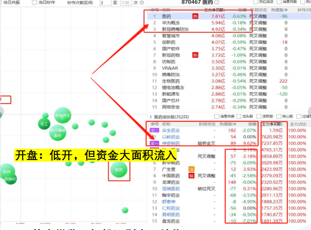Select the 国产软件 sector row
Viewport: 311px width, 230px height.
pyautogui.click(x=229, y=49)
